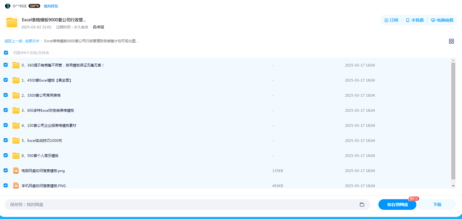Viewport: 462px width, 219px height.
Task: Go to 全部文件 in breadcrumb
Action: 32,41
